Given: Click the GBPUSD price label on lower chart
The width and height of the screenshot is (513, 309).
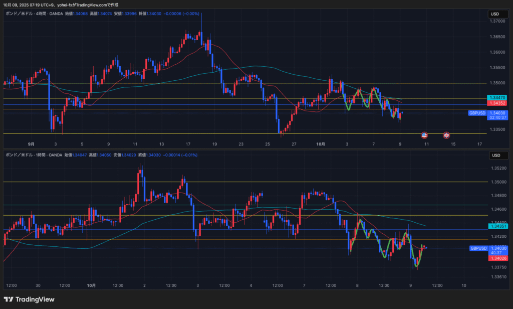Looking at the screenshot, I should click(478, 248).
